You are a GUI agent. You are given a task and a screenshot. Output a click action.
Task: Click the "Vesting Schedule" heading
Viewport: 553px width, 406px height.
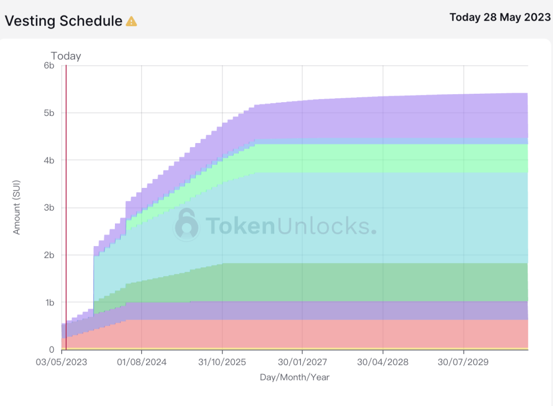[64, 21]
